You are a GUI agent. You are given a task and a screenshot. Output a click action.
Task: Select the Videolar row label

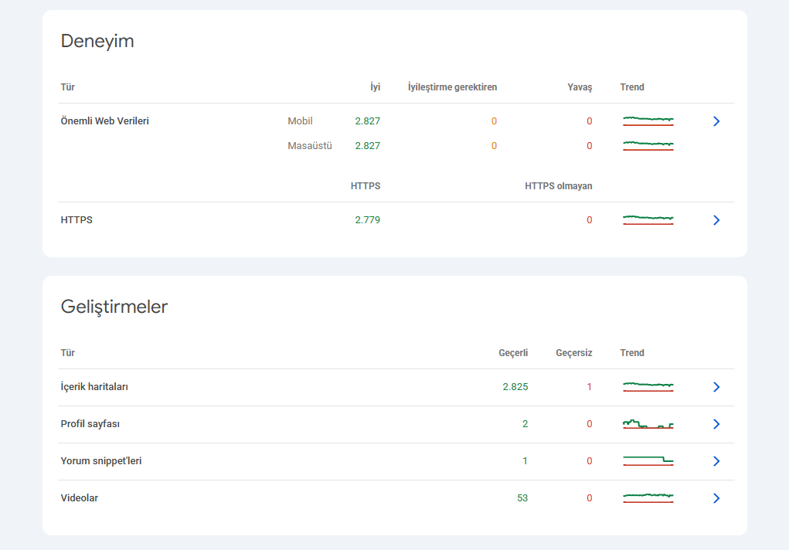click(x=79, y=497)
